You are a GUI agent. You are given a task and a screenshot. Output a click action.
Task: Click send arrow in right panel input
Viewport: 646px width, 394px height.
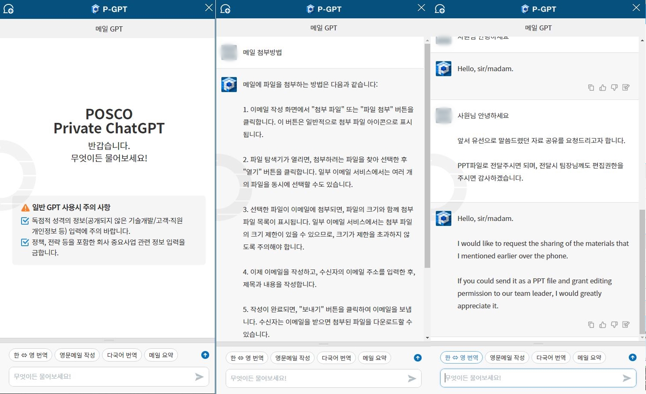[x=627, y=378]
